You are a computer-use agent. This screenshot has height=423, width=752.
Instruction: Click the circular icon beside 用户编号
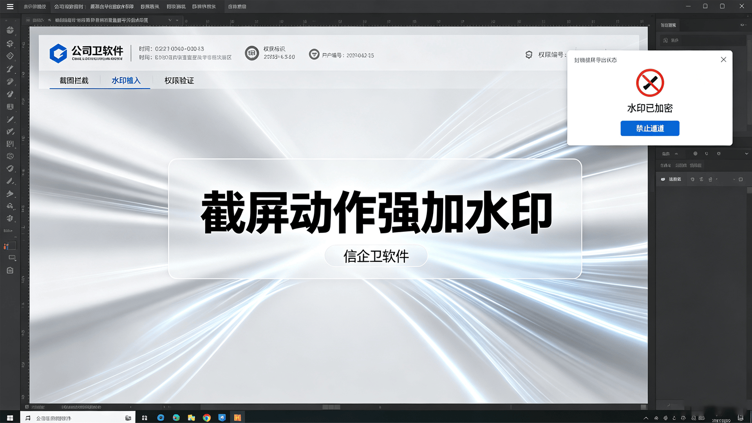point(314,54)
